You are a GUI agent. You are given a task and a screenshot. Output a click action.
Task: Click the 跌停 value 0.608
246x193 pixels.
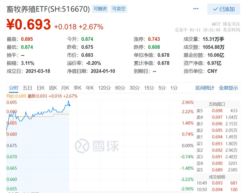tap(154, 47)
